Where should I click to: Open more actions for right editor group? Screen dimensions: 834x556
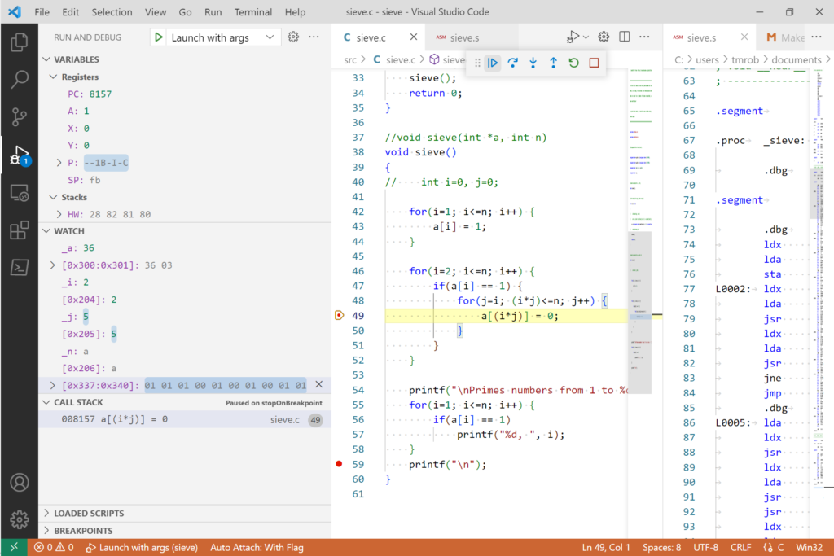pyautogui.click(x=816, y=37)
